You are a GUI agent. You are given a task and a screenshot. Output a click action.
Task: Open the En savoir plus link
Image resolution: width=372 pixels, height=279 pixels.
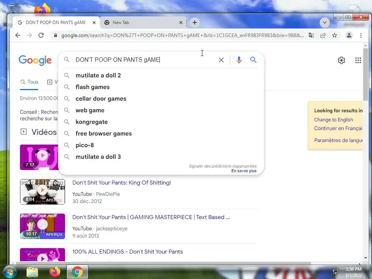(244, 171)
